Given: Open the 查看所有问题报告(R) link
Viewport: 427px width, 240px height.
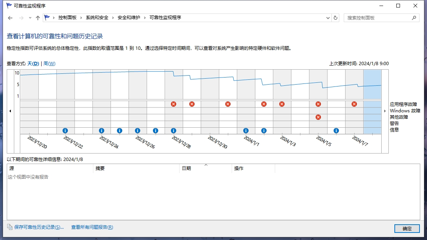Looking at the screenshot, I should click(92, 227).
